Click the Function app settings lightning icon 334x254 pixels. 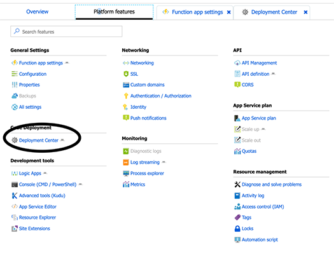(15, 63)
